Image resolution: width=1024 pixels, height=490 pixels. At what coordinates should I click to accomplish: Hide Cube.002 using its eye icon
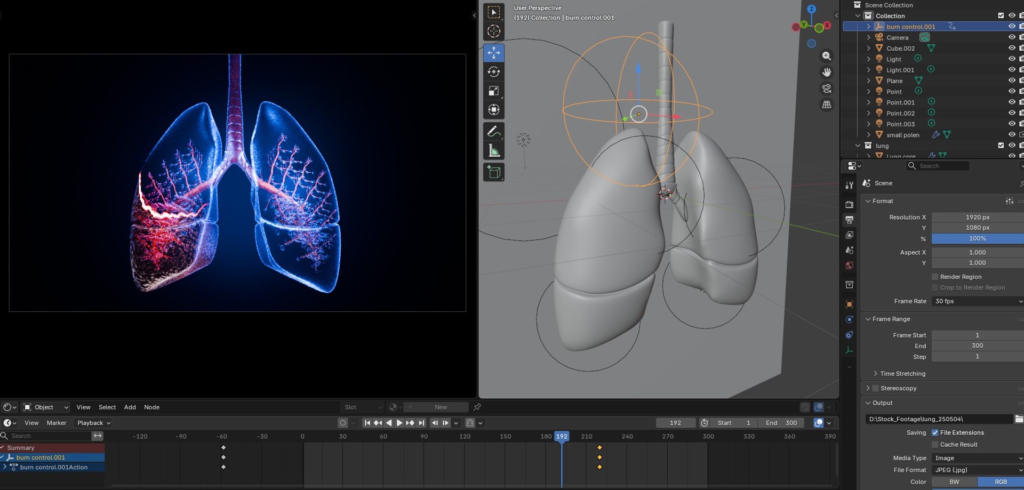point(1011,48)
